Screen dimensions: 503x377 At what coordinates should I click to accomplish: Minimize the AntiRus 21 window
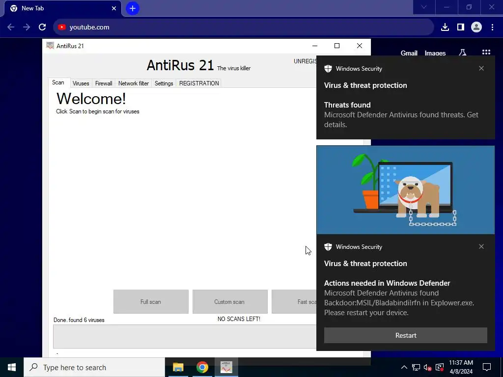315,46
